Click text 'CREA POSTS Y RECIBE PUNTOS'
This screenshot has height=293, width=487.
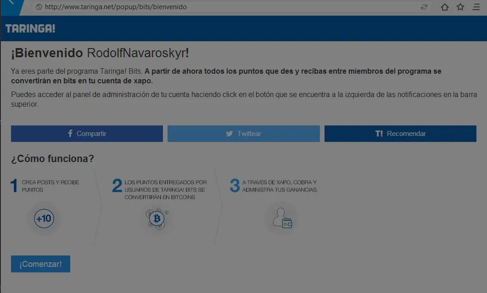50,186
